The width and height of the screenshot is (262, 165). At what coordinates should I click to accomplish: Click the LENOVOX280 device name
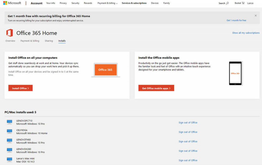(x=23, y=149)
